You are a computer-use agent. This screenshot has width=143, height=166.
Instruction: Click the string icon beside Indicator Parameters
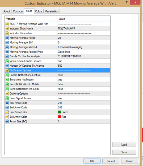coord(7,33)
